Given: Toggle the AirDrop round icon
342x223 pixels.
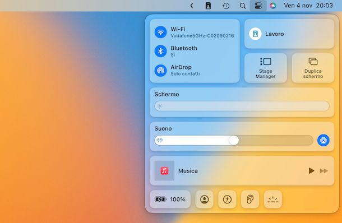Looking at the screenshot, I should pos(160,70).
